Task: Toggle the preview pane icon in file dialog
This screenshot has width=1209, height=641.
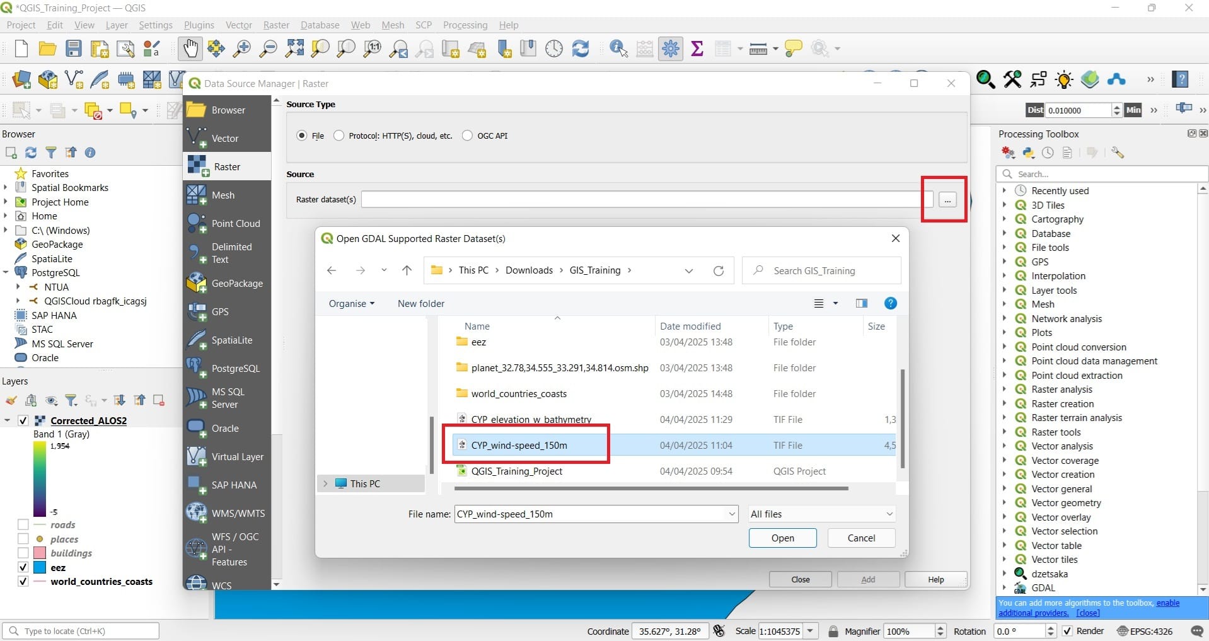Action: tap(862, 303)
